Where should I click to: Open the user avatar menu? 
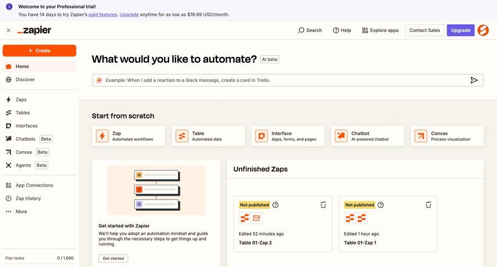click(x=483, y=30)
